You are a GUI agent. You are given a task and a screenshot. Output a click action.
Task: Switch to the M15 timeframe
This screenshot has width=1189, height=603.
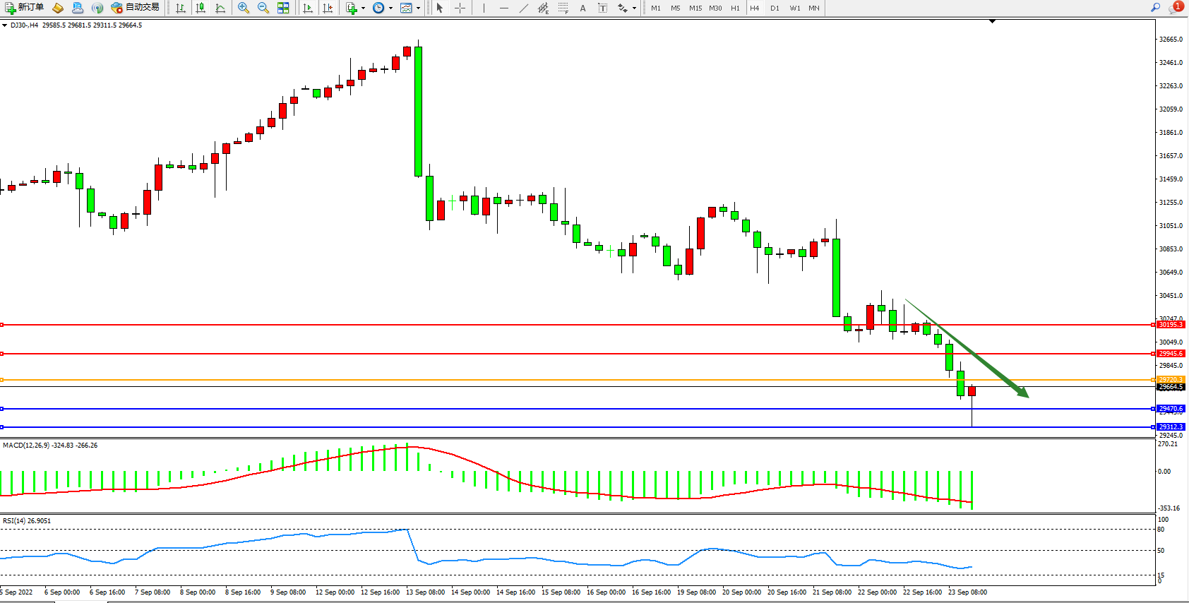coord(695,8)
